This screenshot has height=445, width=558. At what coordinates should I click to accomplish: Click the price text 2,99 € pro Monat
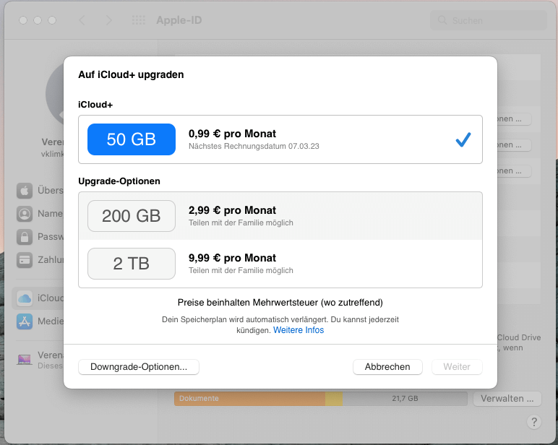tap(232, 210)
